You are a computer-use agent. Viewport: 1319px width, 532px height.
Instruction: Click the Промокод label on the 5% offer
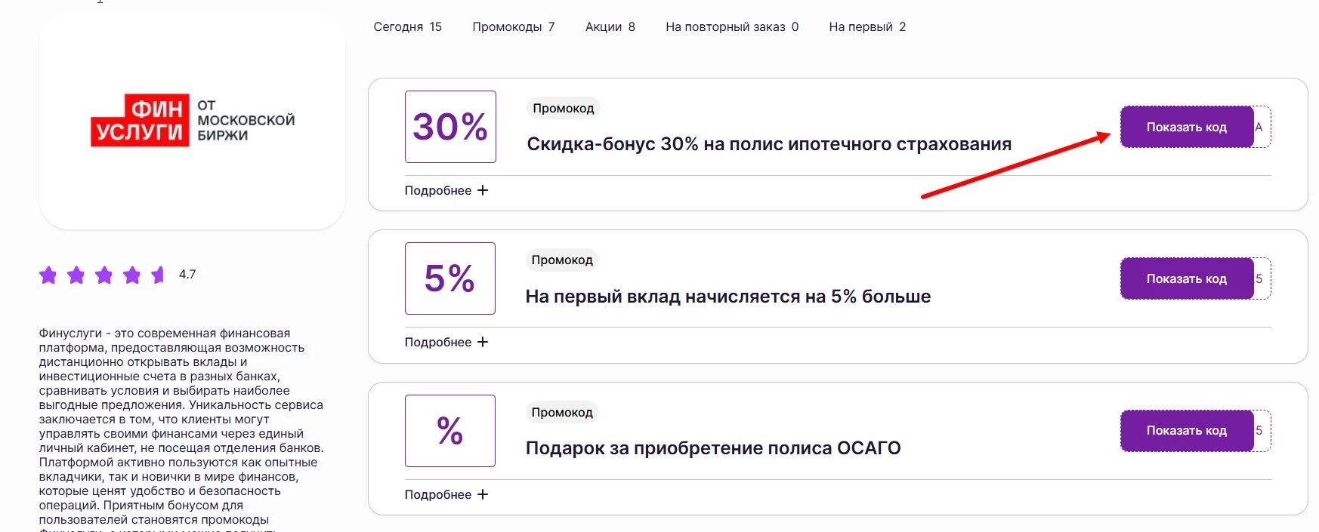[561, 260]
